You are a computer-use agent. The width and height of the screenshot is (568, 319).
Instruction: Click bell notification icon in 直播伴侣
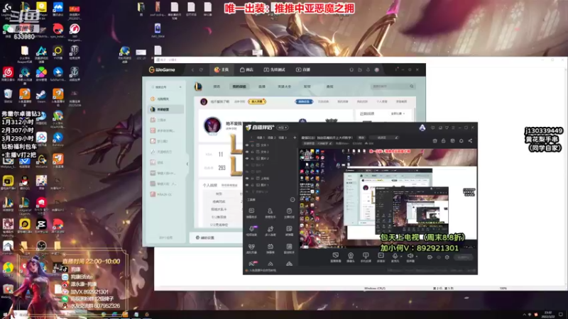click(x=461, y=140)
